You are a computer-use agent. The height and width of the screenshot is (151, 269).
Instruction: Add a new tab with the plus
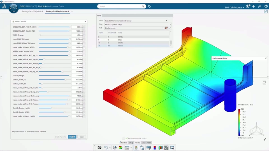(x=72, y=11)
